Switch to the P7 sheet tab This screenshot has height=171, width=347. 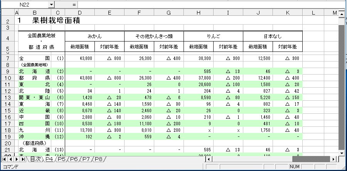coord(86,159)
